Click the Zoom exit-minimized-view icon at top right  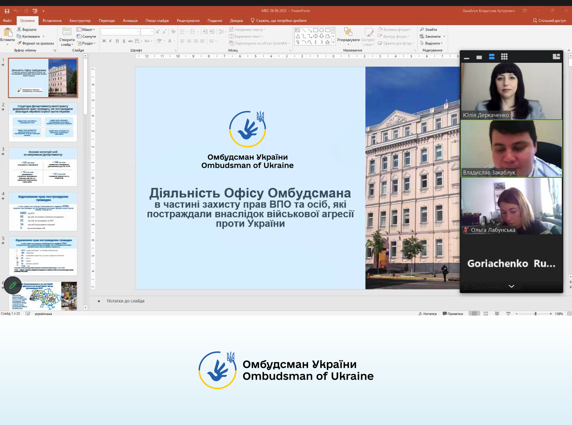coord(556,57)
